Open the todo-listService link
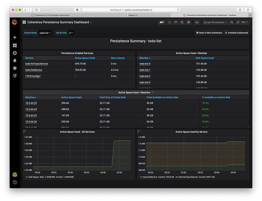 [x=34, y=70]
